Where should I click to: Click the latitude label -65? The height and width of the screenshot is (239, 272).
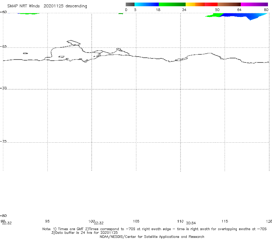tap(3, 47)
